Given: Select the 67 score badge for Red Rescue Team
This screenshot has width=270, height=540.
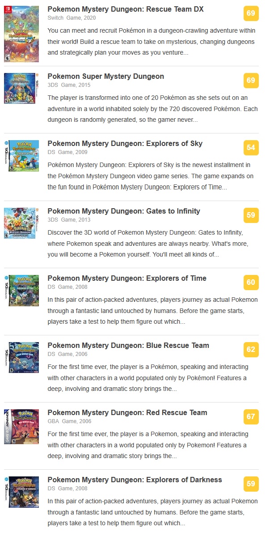Looking at the screenshot, I should 251,417.
